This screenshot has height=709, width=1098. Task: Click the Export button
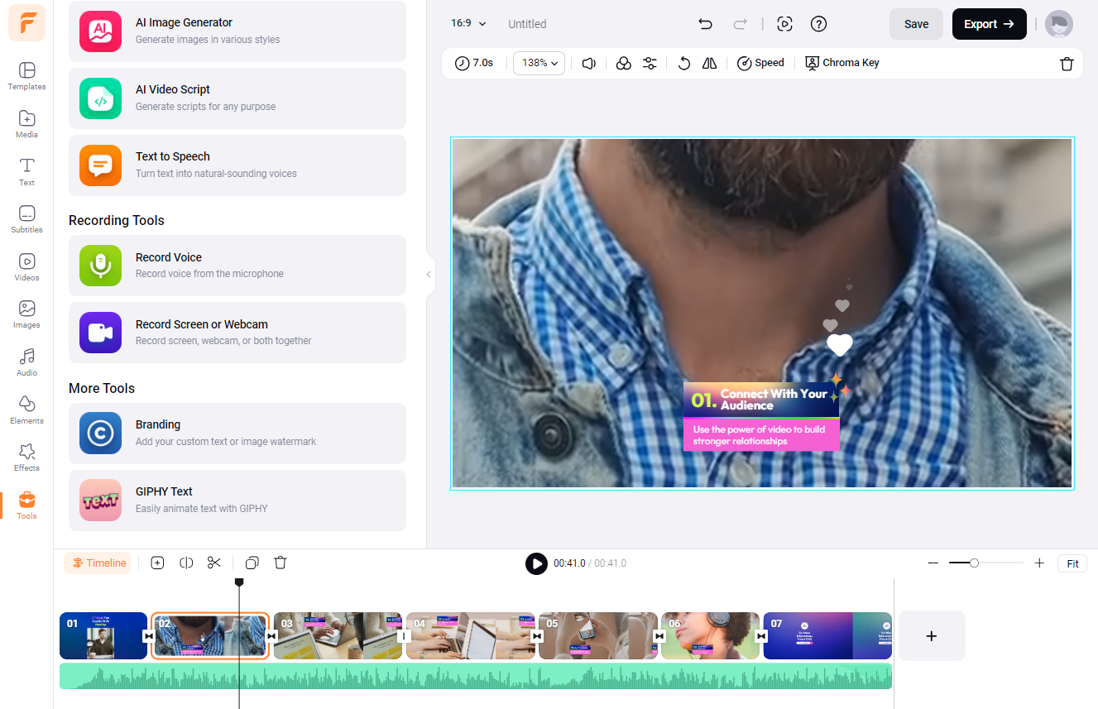[989, 24]
